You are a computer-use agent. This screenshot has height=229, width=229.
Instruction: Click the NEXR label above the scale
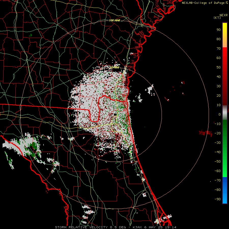point(224,15)
